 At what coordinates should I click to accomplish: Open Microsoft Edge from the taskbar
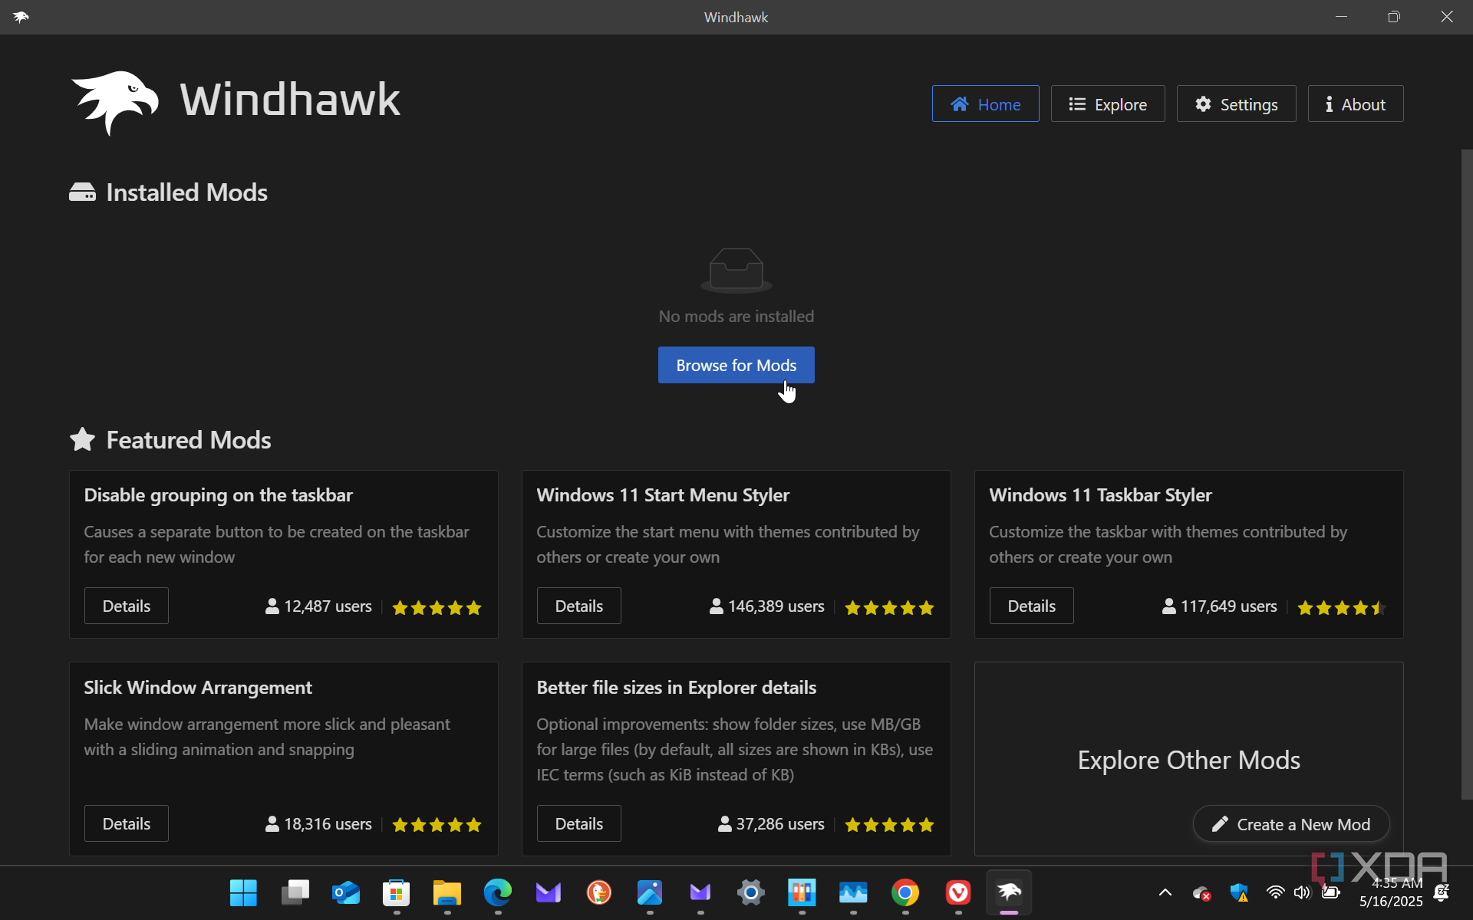[x=498, y=892]
